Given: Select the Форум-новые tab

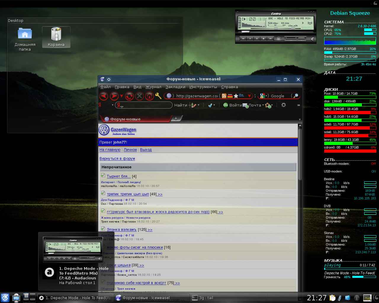Looking at the screenshot, I should 136,119.
